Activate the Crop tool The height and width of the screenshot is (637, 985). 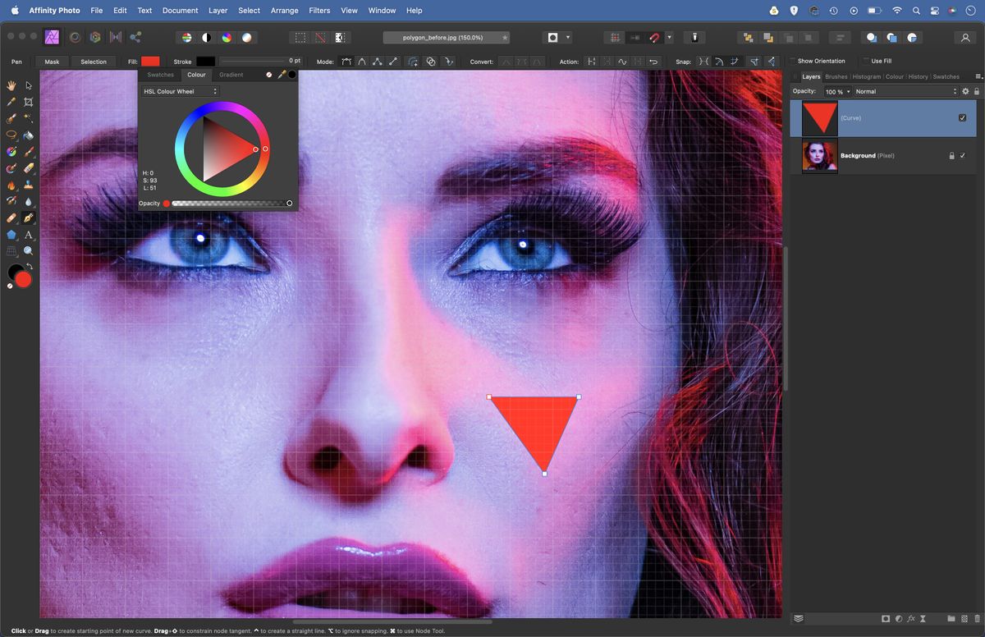[29, 102]
